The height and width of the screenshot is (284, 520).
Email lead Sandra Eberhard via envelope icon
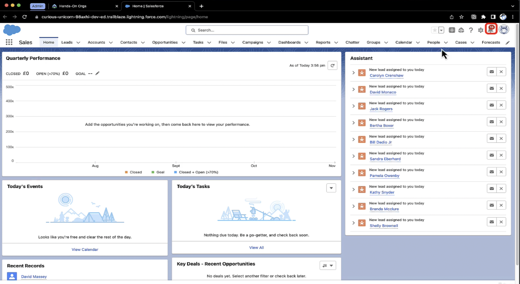click(492, 155)
